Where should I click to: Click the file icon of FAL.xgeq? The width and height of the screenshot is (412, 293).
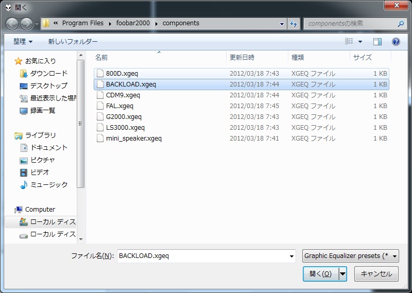[x=100, y=106]
